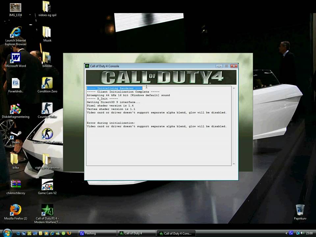Viewport: 316px width, 237px height.
Task: Click 'Client Initialization Complete' console line
Action: (123, 92)
